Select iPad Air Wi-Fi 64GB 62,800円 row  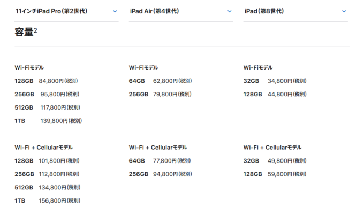pos(161,81)
